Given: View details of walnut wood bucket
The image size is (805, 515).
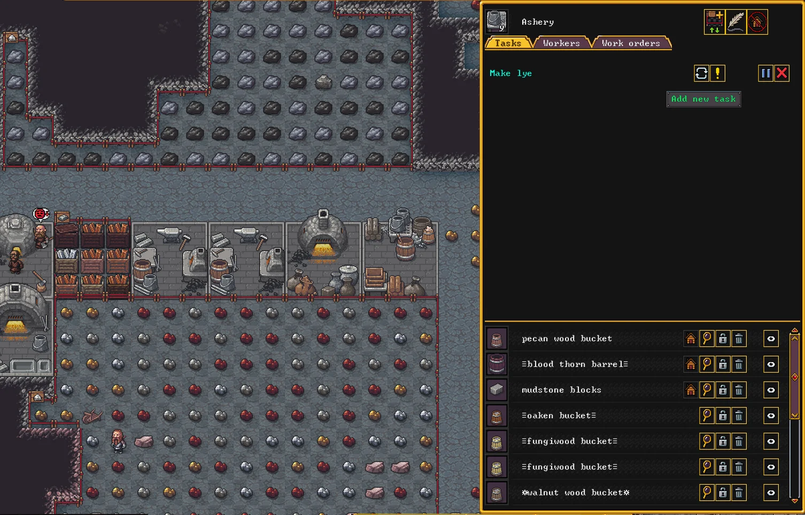Looking at the screenshot, I should coord(707,493).
